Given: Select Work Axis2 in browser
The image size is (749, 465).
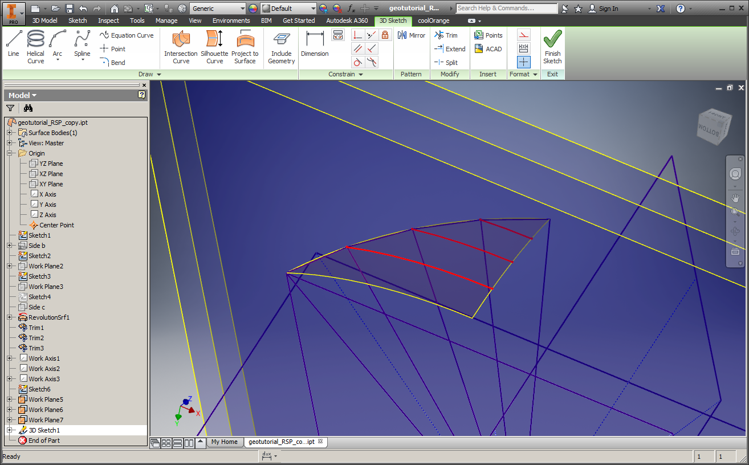Looking at the screenshot, I should tap(39, 369).
